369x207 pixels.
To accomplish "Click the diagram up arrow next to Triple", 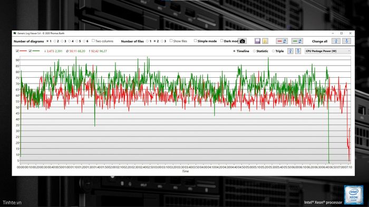I will [290, 51].
